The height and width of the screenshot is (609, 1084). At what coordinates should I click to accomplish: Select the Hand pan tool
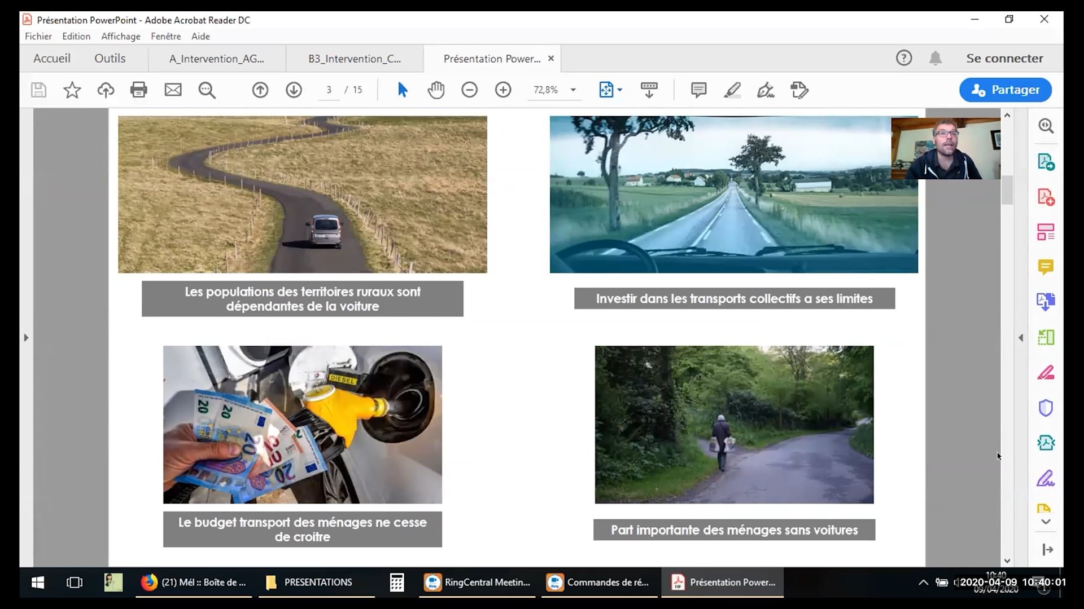tap(436, 90)
